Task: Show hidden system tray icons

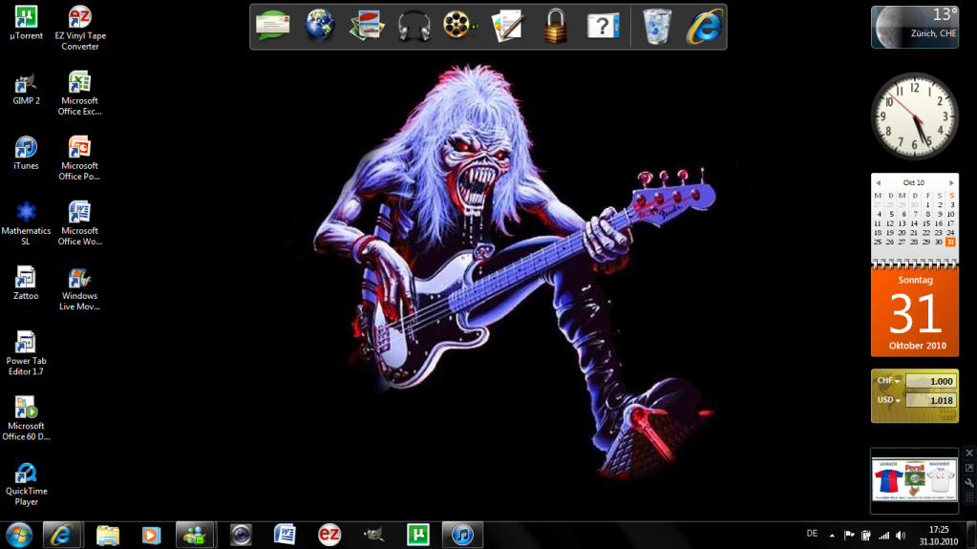Action: point(832,536)
